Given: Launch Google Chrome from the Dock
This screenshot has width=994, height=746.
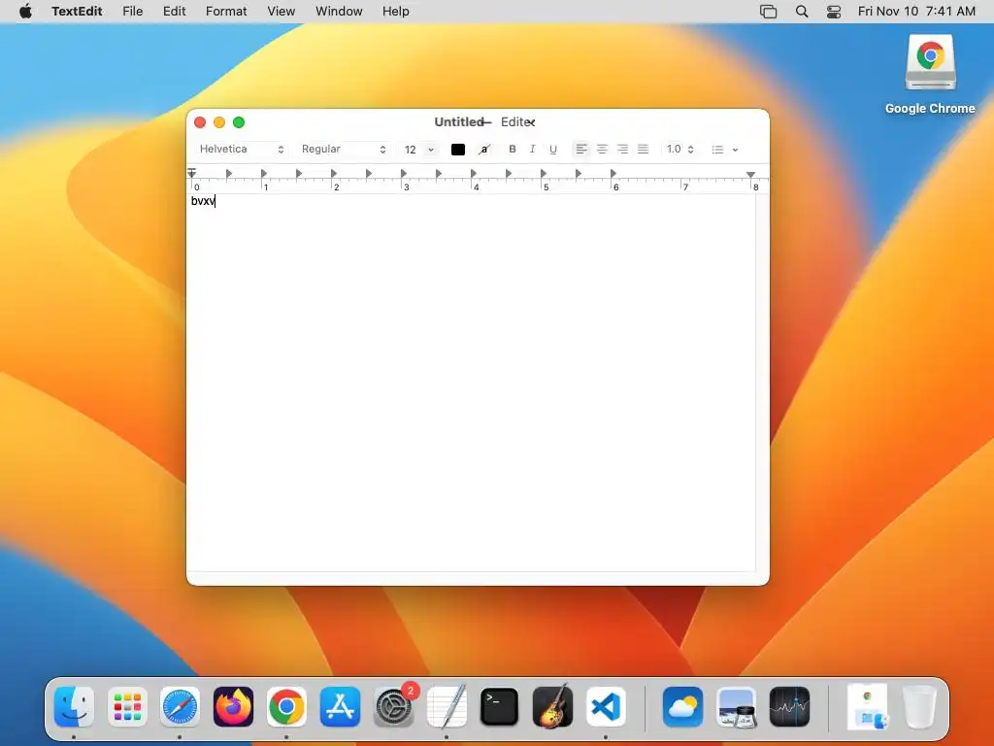Looking at the screenshot, I should click(286, 706).
